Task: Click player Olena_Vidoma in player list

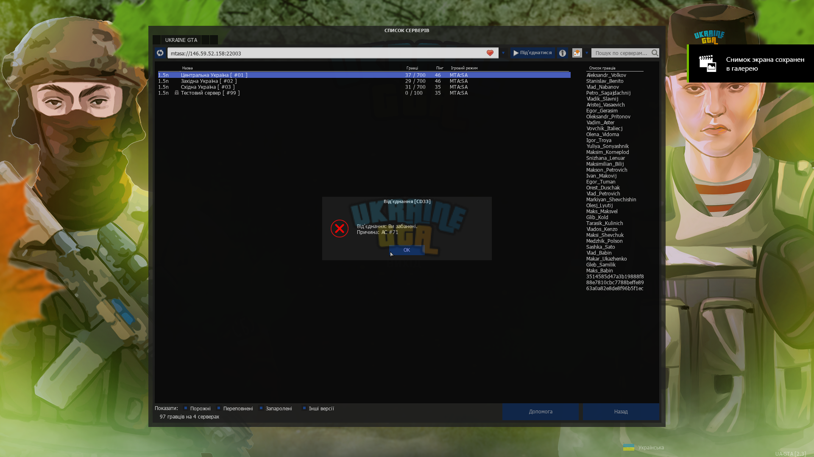Action: [602, 134]
